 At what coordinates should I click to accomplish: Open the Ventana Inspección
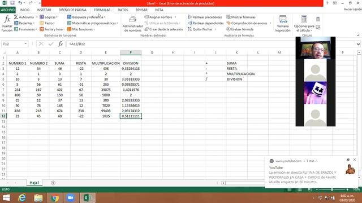pos(283,24)
